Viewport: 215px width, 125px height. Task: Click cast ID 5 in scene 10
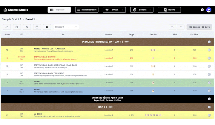pos(154,66)
